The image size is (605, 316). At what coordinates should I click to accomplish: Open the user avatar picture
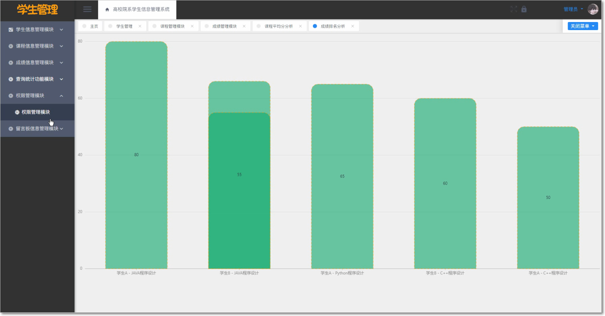tap(593, 9)
